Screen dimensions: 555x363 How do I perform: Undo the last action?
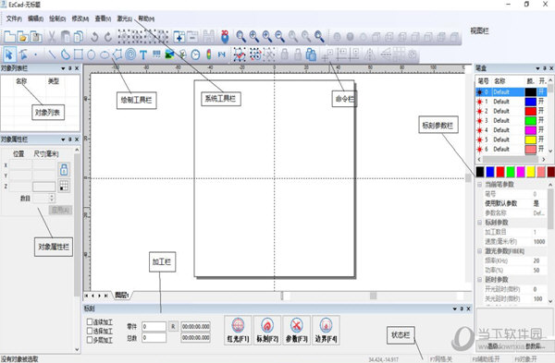[x=94, y=37]
